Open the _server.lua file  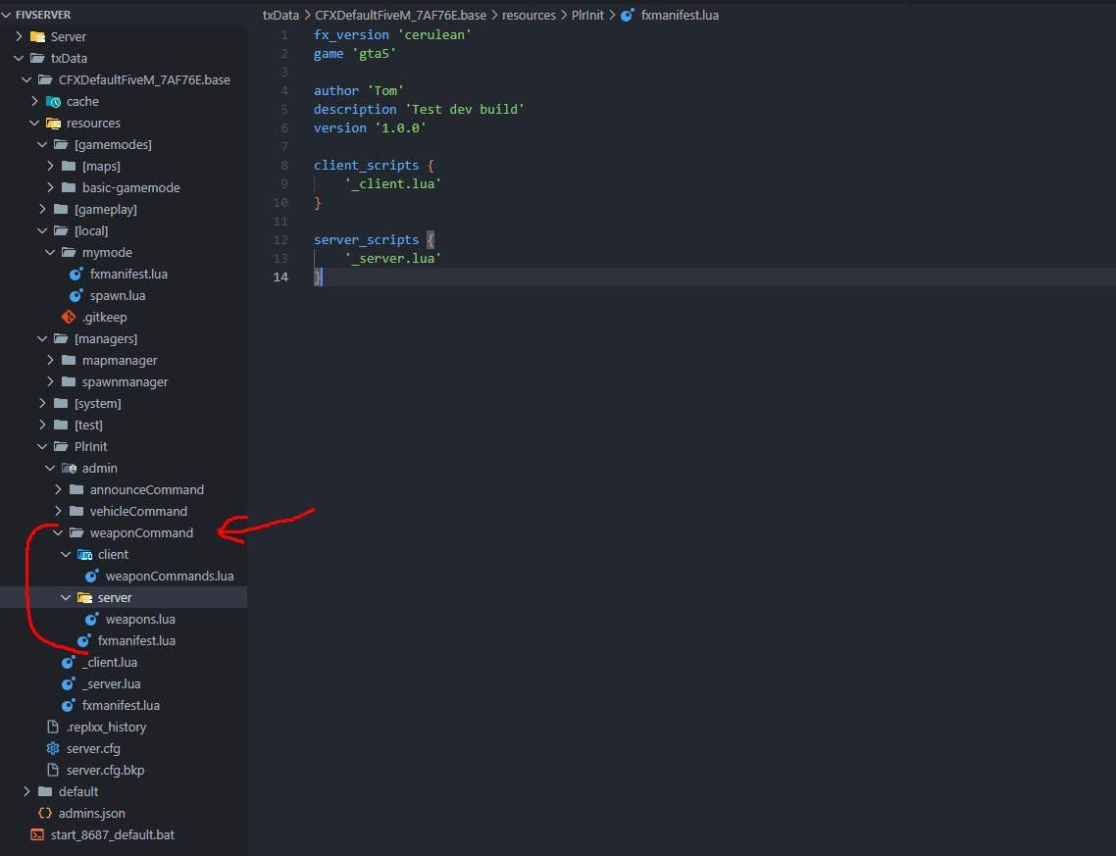click(111, 683)
